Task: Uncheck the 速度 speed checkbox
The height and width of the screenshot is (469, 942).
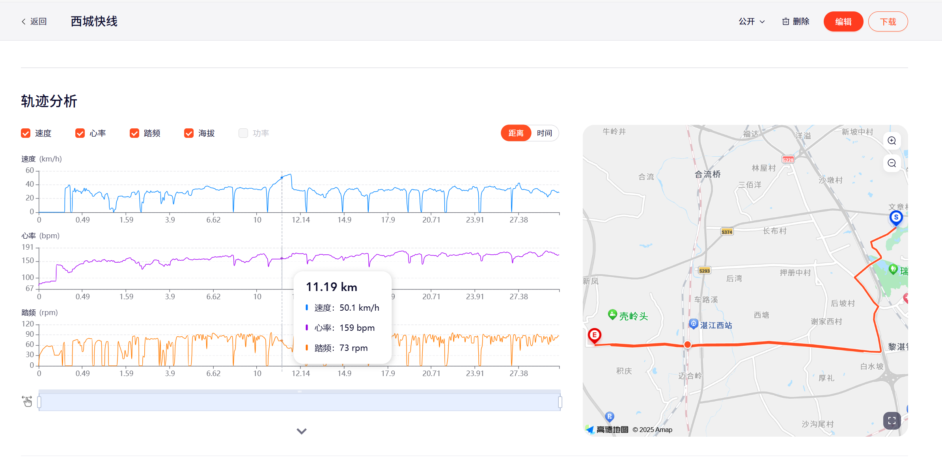Action: tap(26, 133)
